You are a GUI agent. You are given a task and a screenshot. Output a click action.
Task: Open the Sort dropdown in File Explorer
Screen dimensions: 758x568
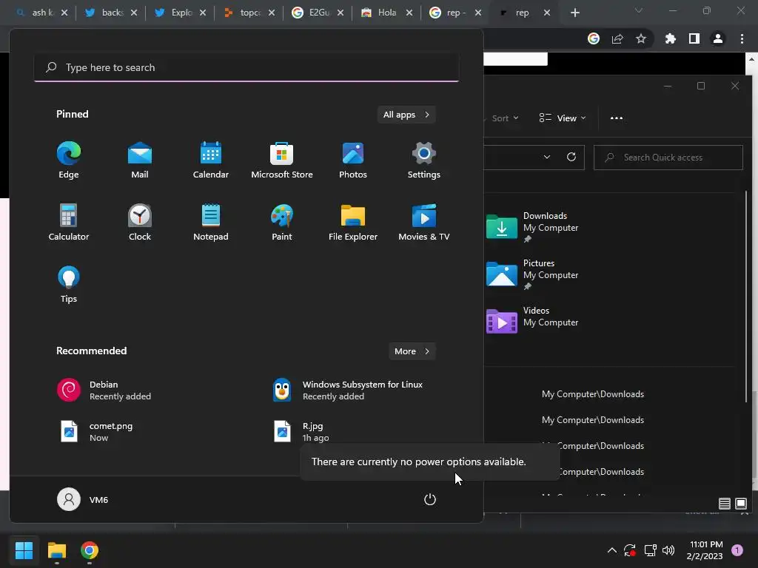pos(505,118)
